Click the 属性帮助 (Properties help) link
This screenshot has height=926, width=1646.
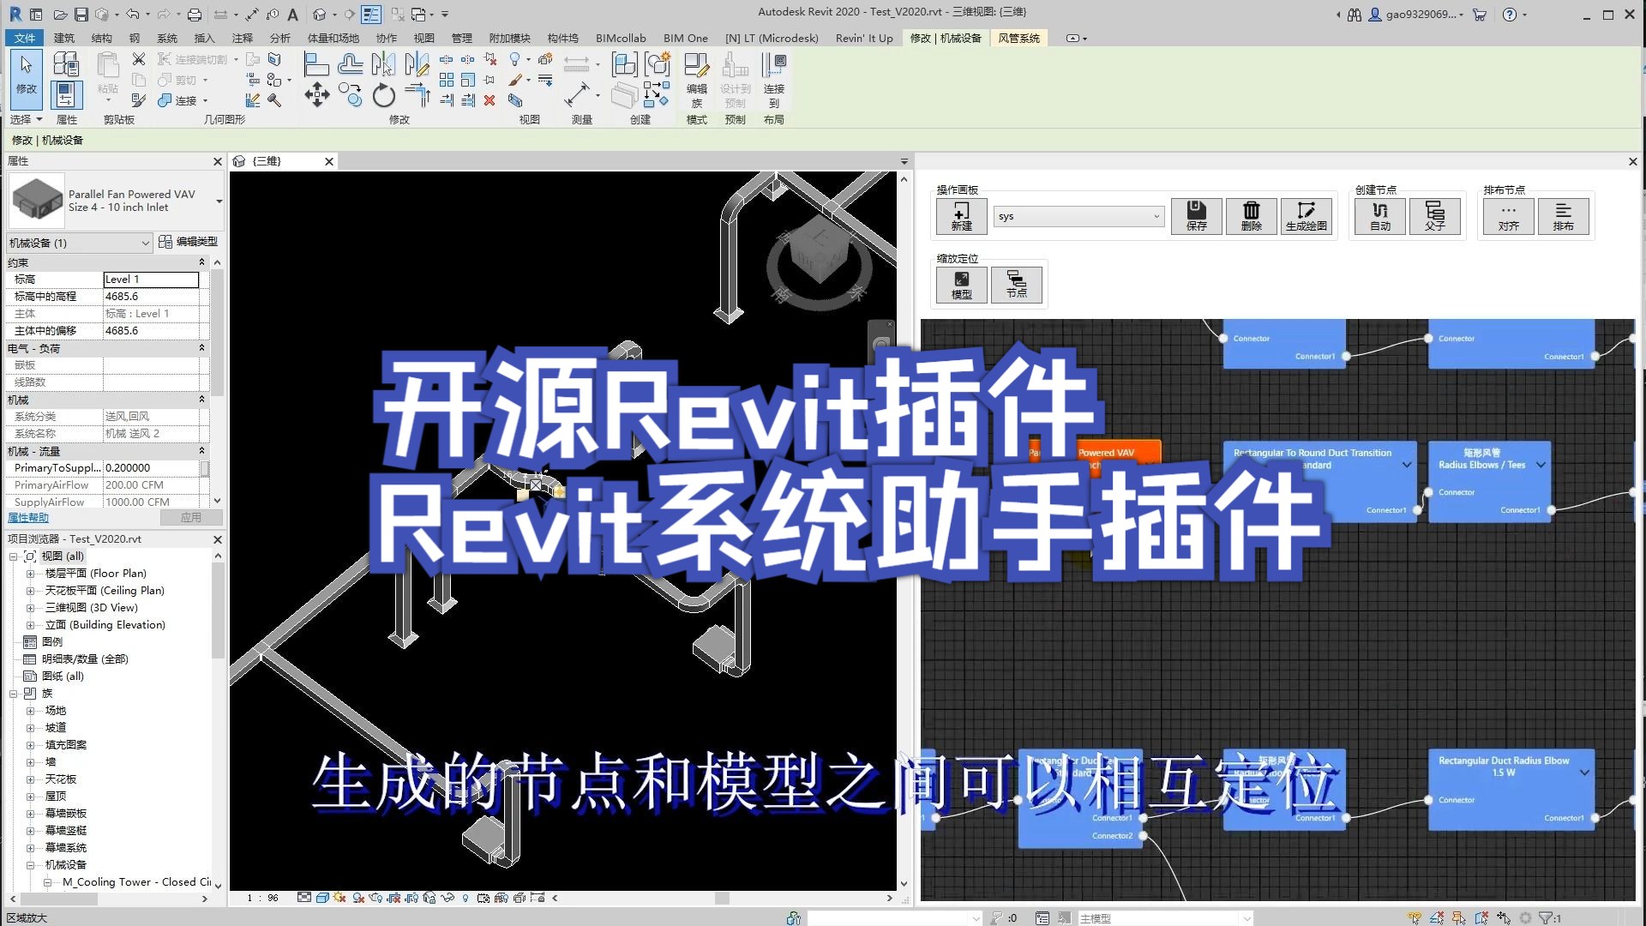[x=28, y=517]
